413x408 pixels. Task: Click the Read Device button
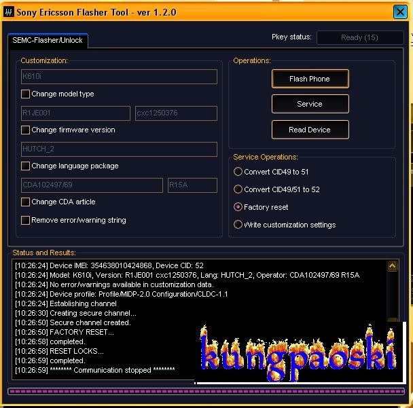310,130
